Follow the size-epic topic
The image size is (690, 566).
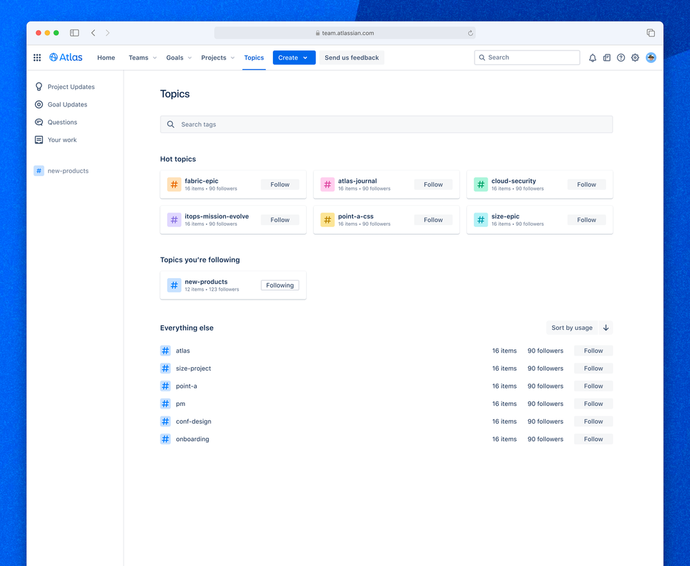[x=586, y=219]
